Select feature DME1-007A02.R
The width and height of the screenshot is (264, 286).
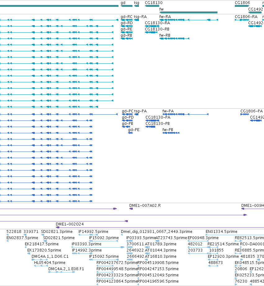(x=145, y=206)
